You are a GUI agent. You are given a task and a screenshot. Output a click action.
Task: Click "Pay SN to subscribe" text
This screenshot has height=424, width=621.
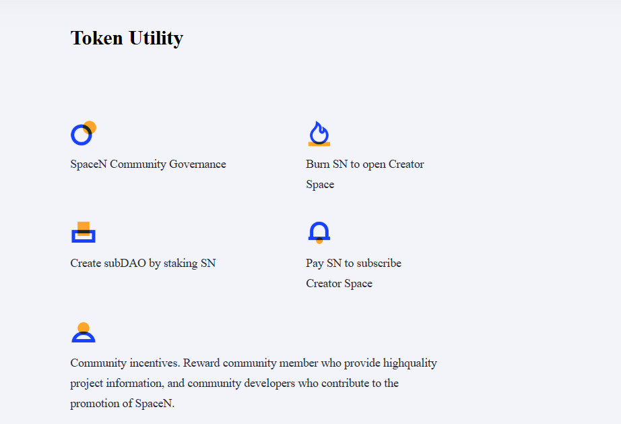point(353,263)
